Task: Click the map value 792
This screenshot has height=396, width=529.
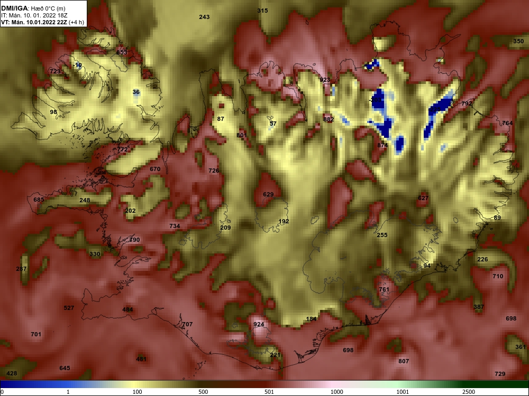Action: click(467, 103)
